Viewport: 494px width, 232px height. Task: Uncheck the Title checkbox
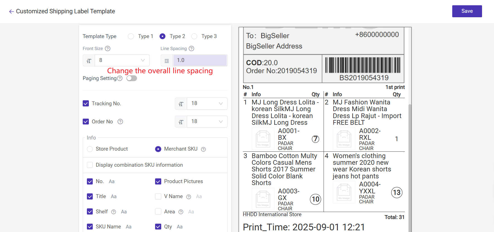pyautogui.click(x=90, y=196)
